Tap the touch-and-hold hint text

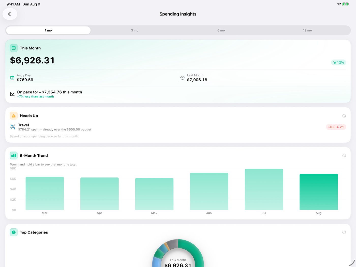[43, 165]
